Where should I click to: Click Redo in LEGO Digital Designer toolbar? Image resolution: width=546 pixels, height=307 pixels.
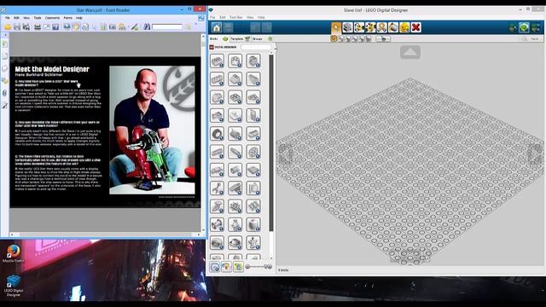point(267,27)
